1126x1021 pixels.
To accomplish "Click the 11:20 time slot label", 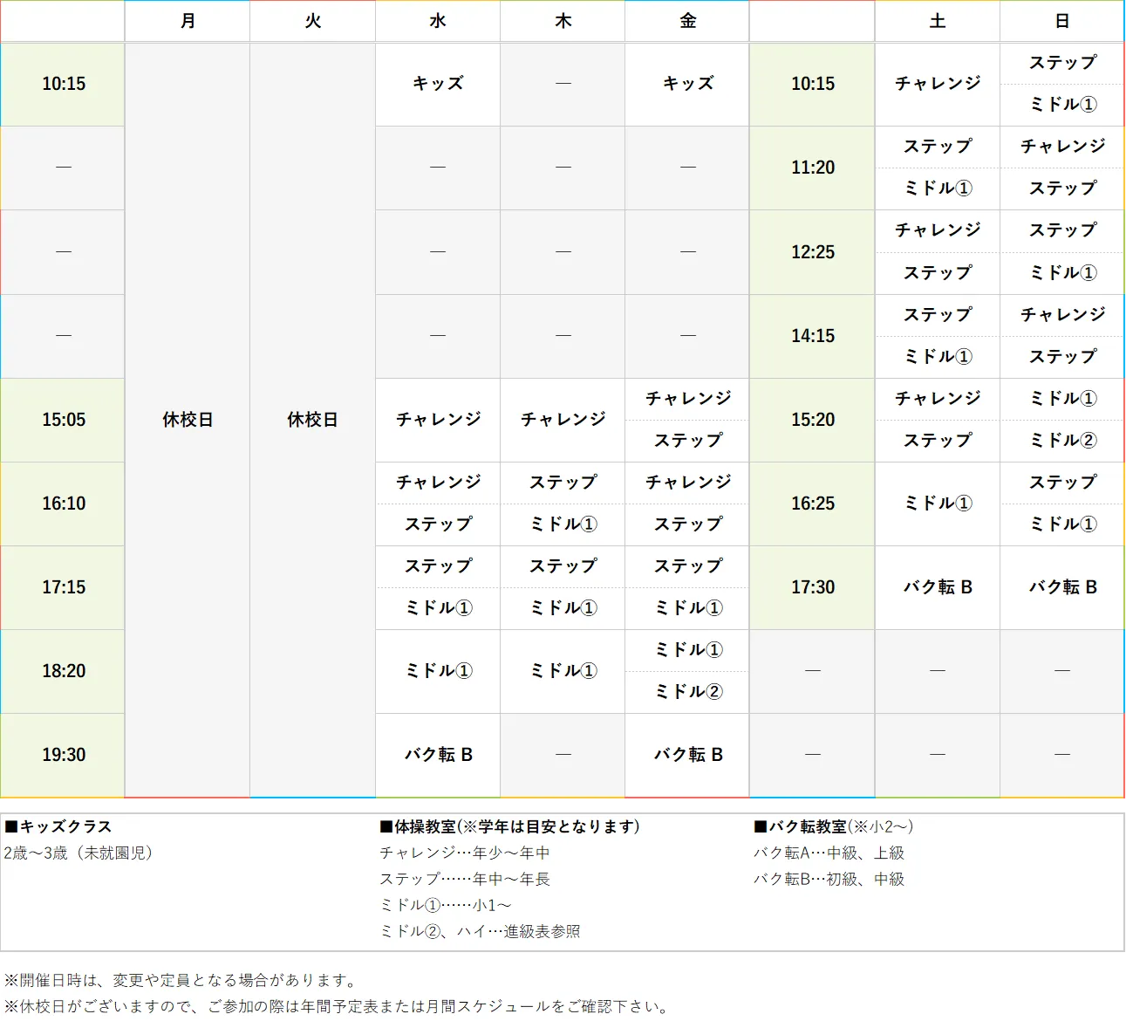I will point(811,168).
